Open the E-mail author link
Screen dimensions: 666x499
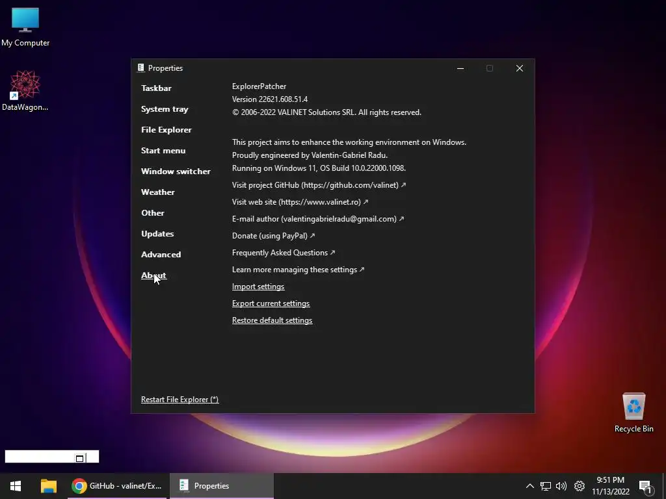coord(317,219)
